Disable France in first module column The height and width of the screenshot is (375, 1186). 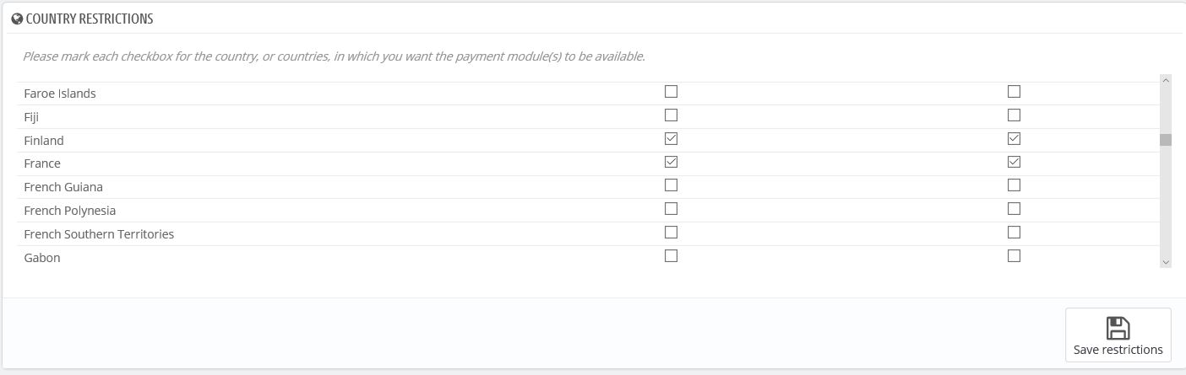point(671,162)
